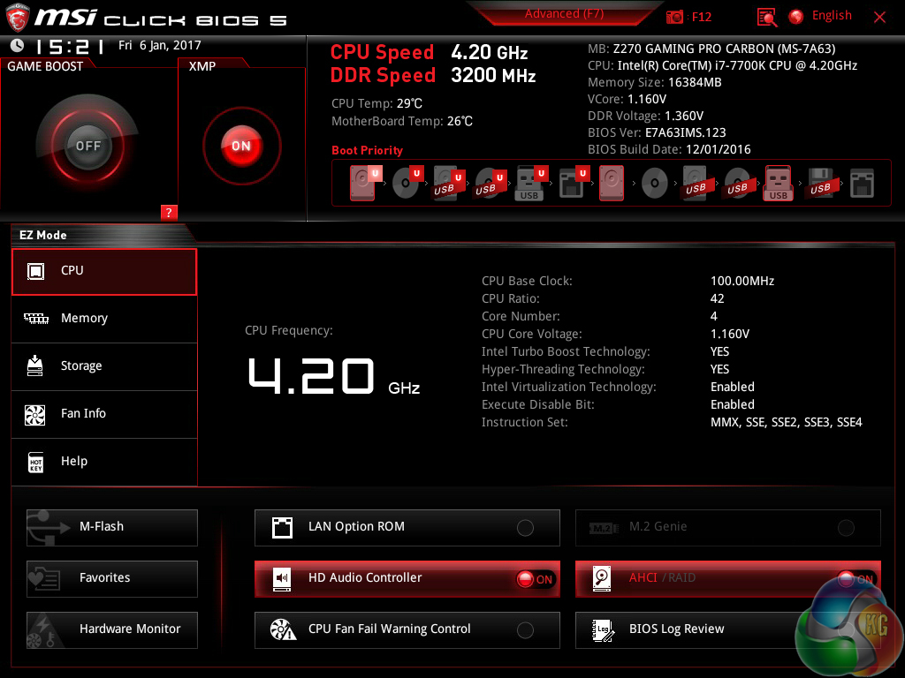Screen dimensions: 905x678
Task: Switch to Advanced (F7) mode
Action: coord(564,14)
